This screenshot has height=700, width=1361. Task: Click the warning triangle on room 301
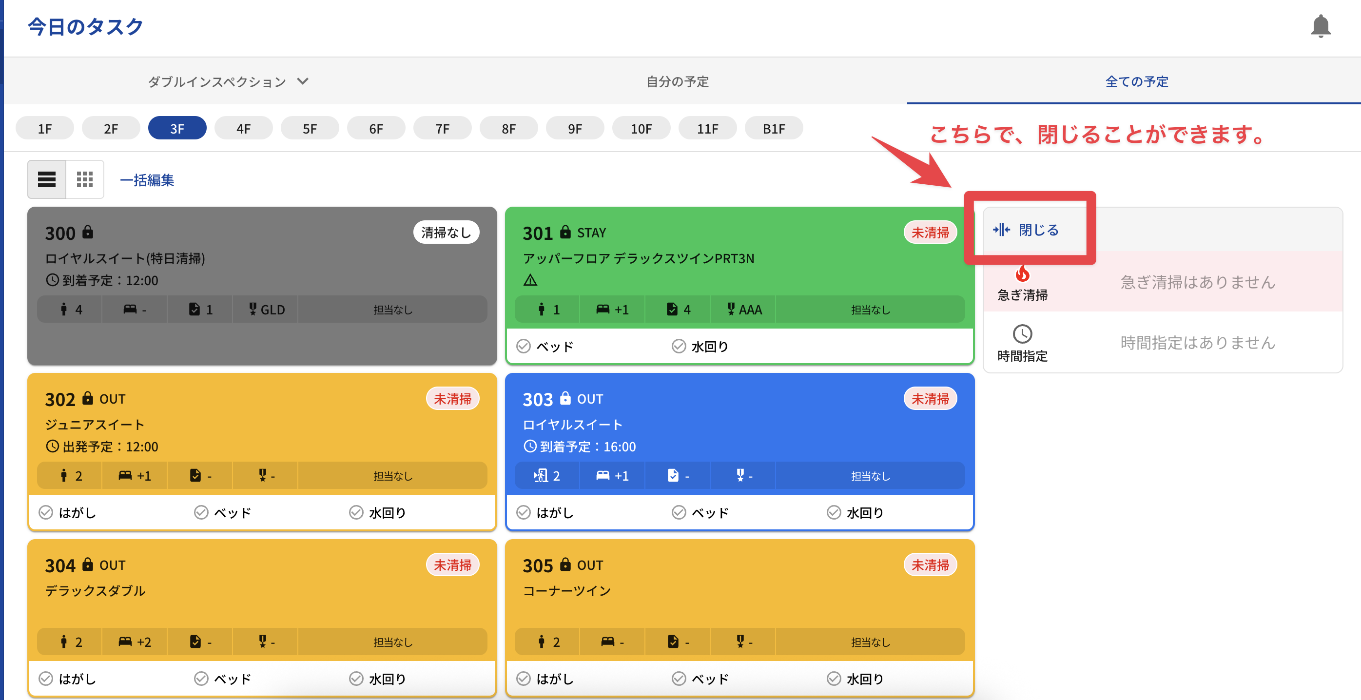point(530,280)
